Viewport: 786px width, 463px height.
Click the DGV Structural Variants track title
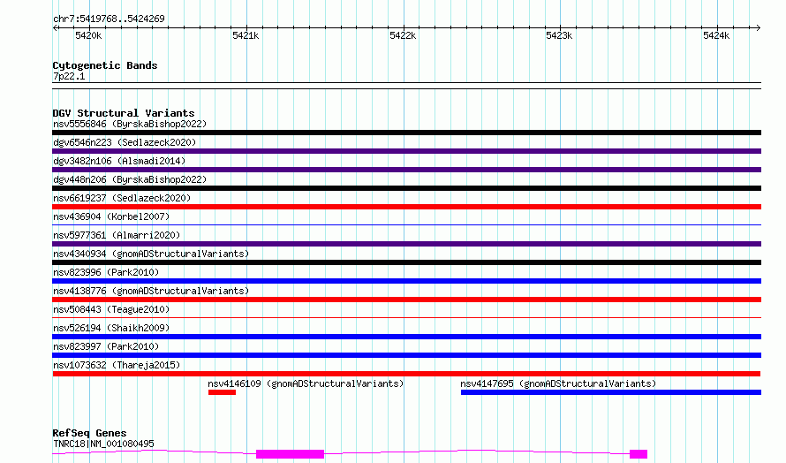(124, 113)
